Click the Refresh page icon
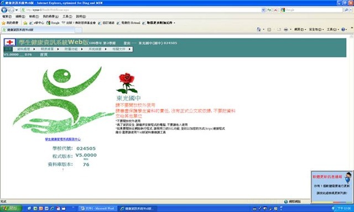The image size is (354, 212). tap(269, 10)
